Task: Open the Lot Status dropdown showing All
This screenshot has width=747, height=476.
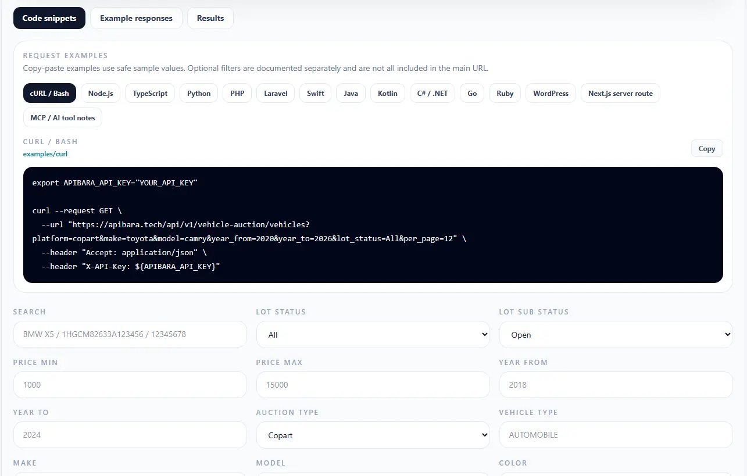Action: point(373,334)
